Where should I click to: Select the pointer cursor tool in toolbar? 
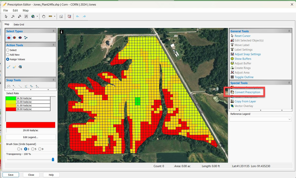[x=6, y=16]
